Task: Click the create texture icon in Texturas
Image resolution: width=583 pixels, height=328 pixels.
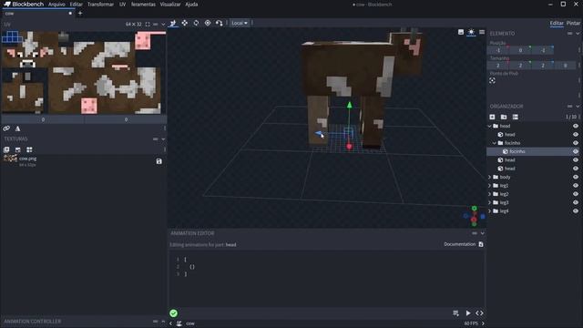Action: (18, 149)
